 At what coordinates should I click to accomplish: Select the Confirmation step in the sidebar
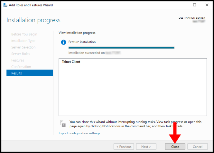[21, 67]
